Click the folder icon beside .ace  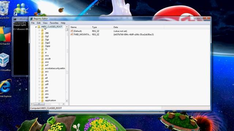pyautogui.click(x=42, y=62)
